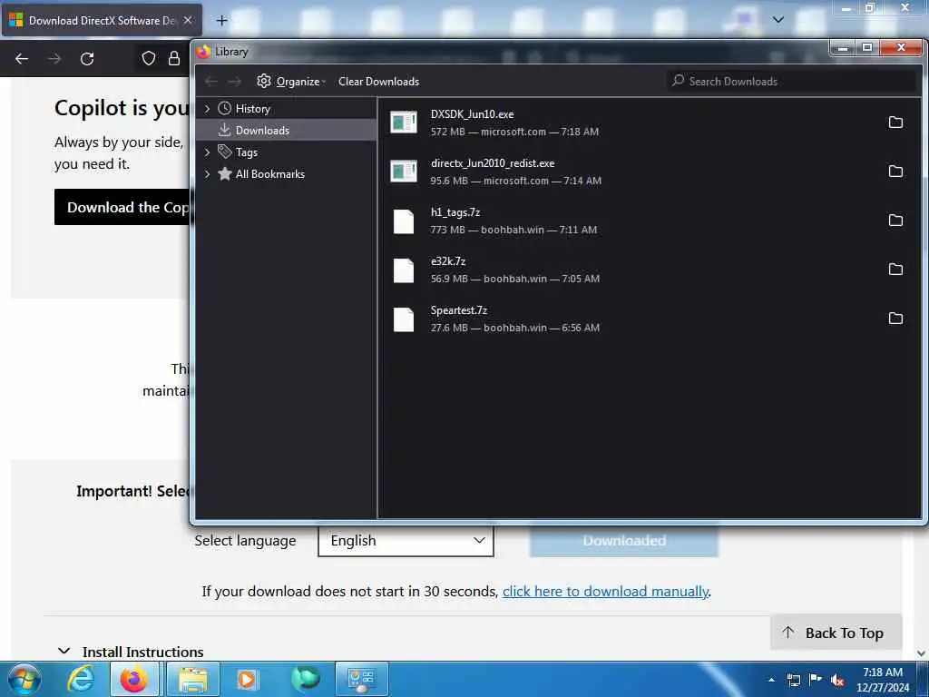Select the h1_tags.7z file name

pyautogui.click(x=455, y=212)
